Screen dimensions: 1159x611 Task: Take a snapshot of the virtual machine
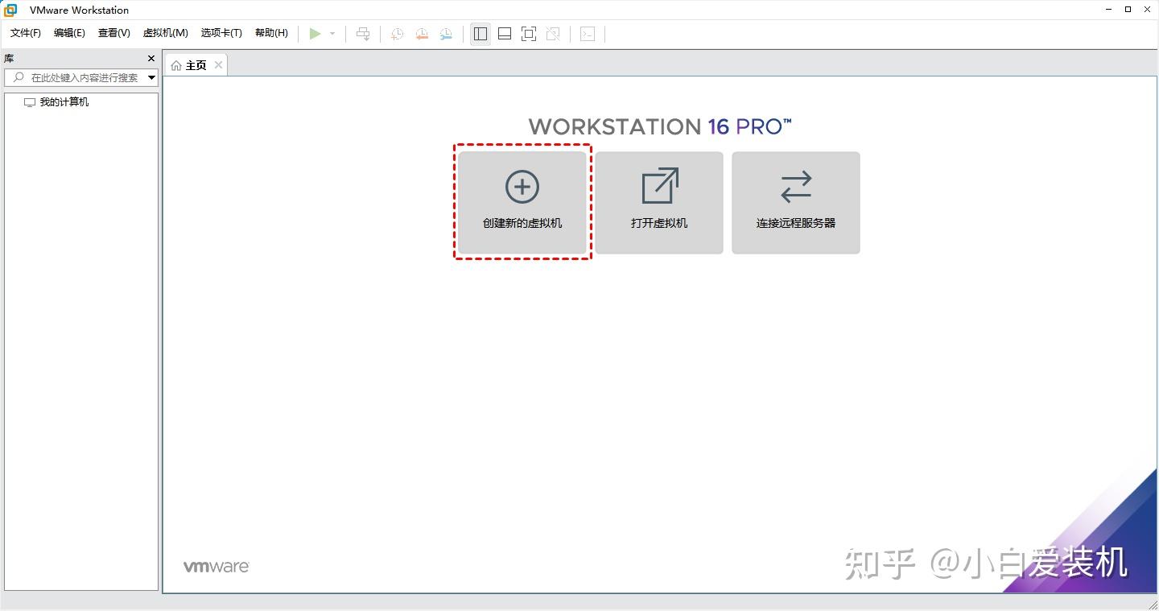[x=396, y=34]
